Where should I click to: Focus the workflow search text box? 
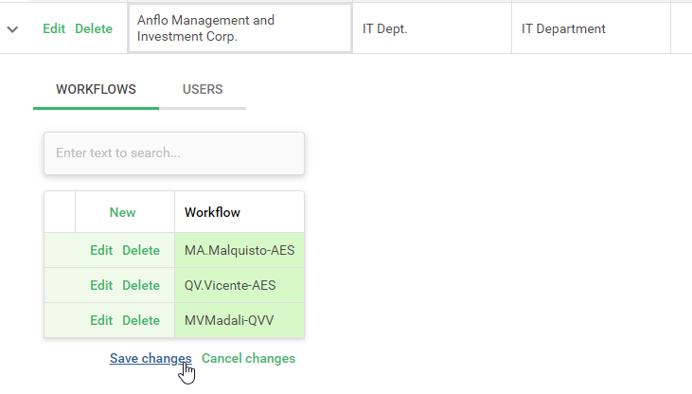[x=174, y=152]
